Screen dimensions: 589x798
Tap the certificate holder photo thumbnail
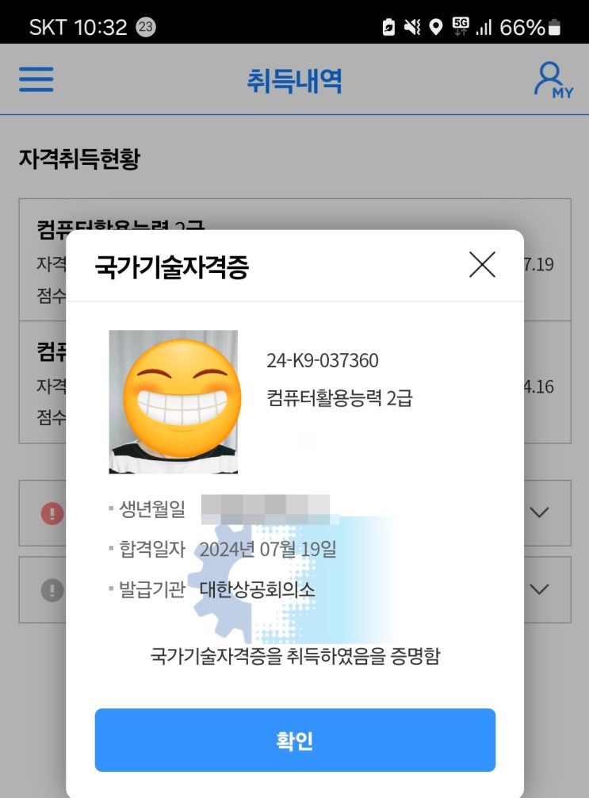click(174, 401)
